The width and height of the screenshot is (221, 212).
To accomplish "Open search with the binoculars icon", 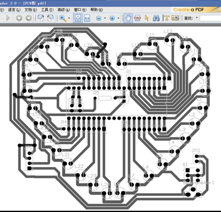I will click(156, 18).
